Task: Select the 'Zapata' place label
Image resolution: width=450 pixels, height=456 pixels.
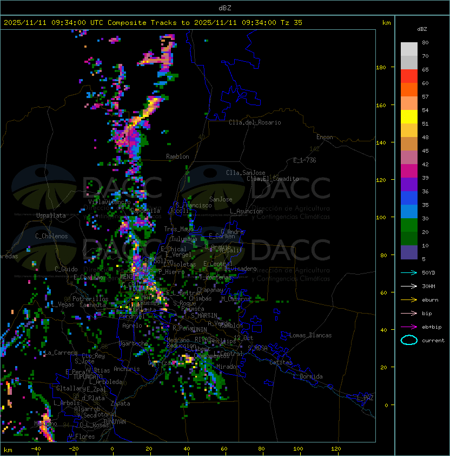Action: point(120,403)
